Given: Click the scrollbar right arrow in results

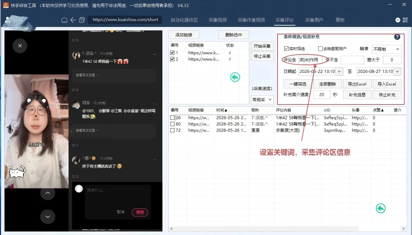Looking at the screenshot, I should (x=403, y=229).
